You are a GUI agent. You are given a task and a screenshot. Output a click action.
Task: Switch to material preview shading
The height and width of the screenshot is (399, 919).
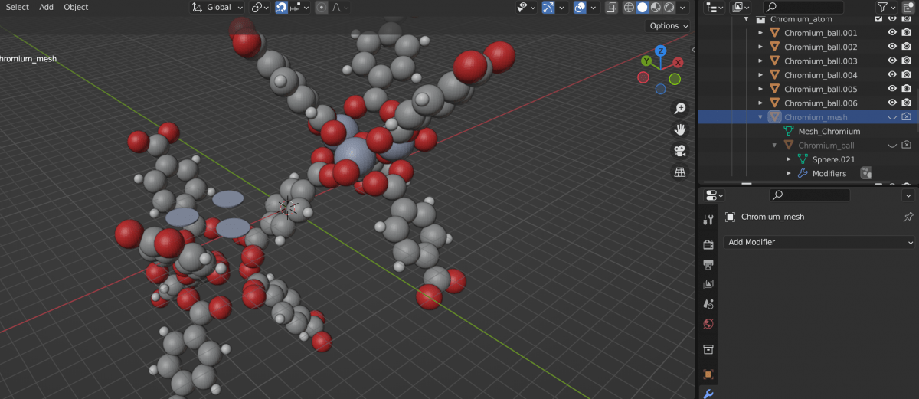point(656,7)
